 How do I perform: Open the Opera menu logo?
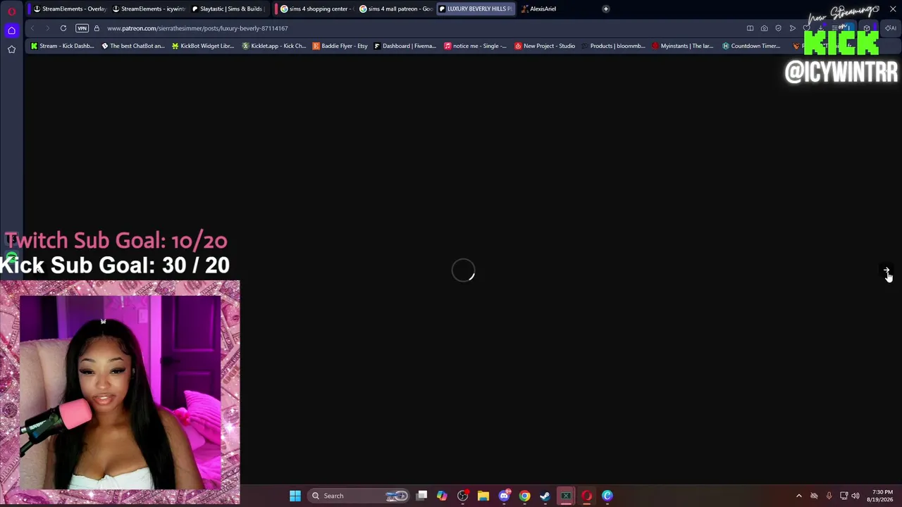(11, 11)
